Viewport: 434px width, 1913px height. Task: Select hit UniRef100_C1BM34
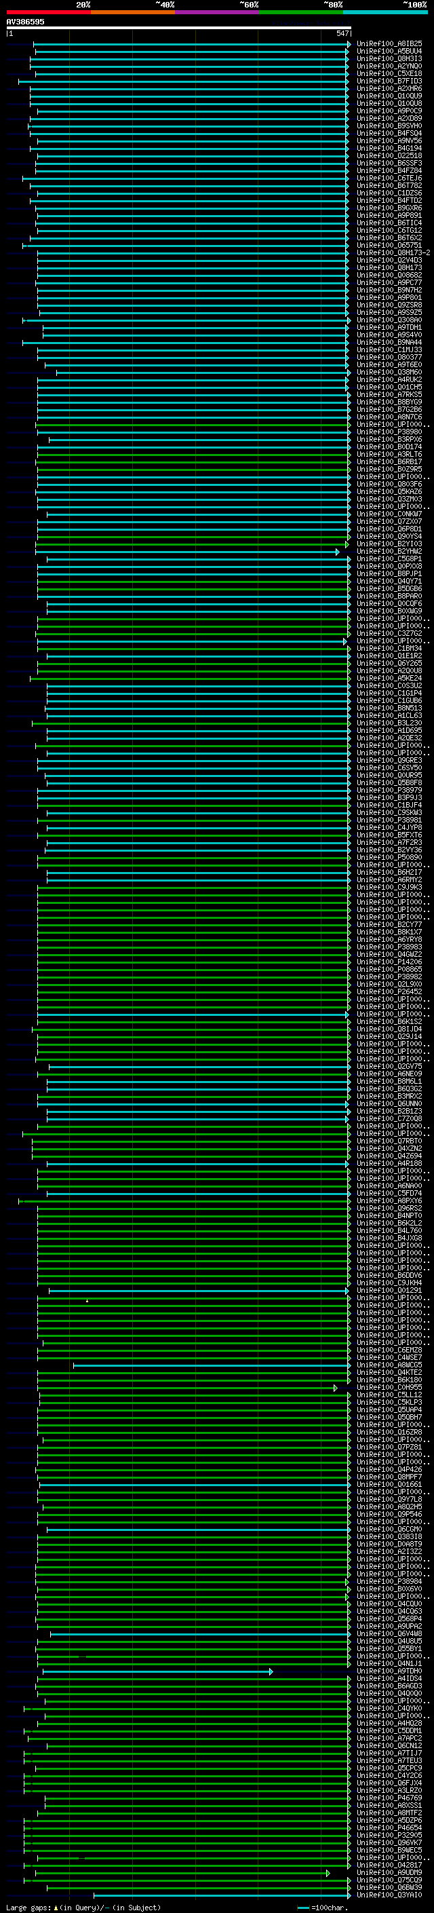[x=389, y=648]
